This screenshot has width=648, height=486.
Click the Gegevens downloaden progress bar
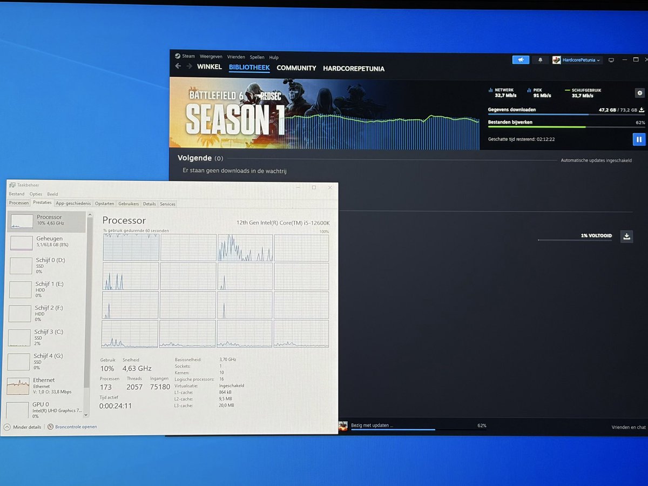coord(566,114)
